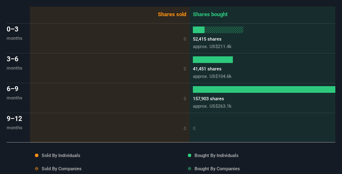Click the 52,415 shares value

[x=207, y=39]
